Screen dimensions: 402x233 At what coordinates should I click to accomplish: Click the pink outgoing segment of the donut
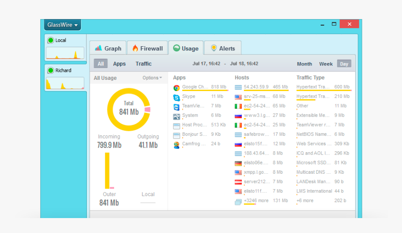[x=147, y=110]
